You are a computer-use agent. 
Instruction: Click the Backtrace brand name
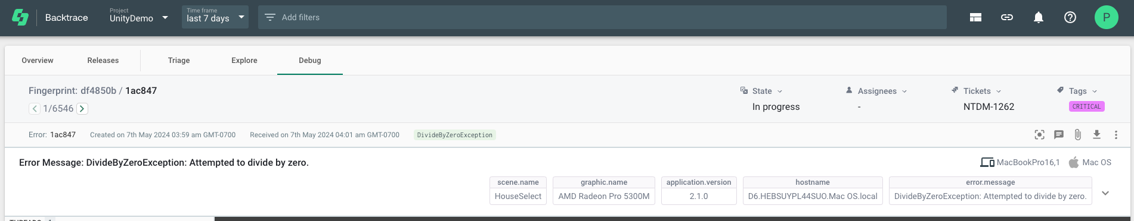tap(67, 18)
